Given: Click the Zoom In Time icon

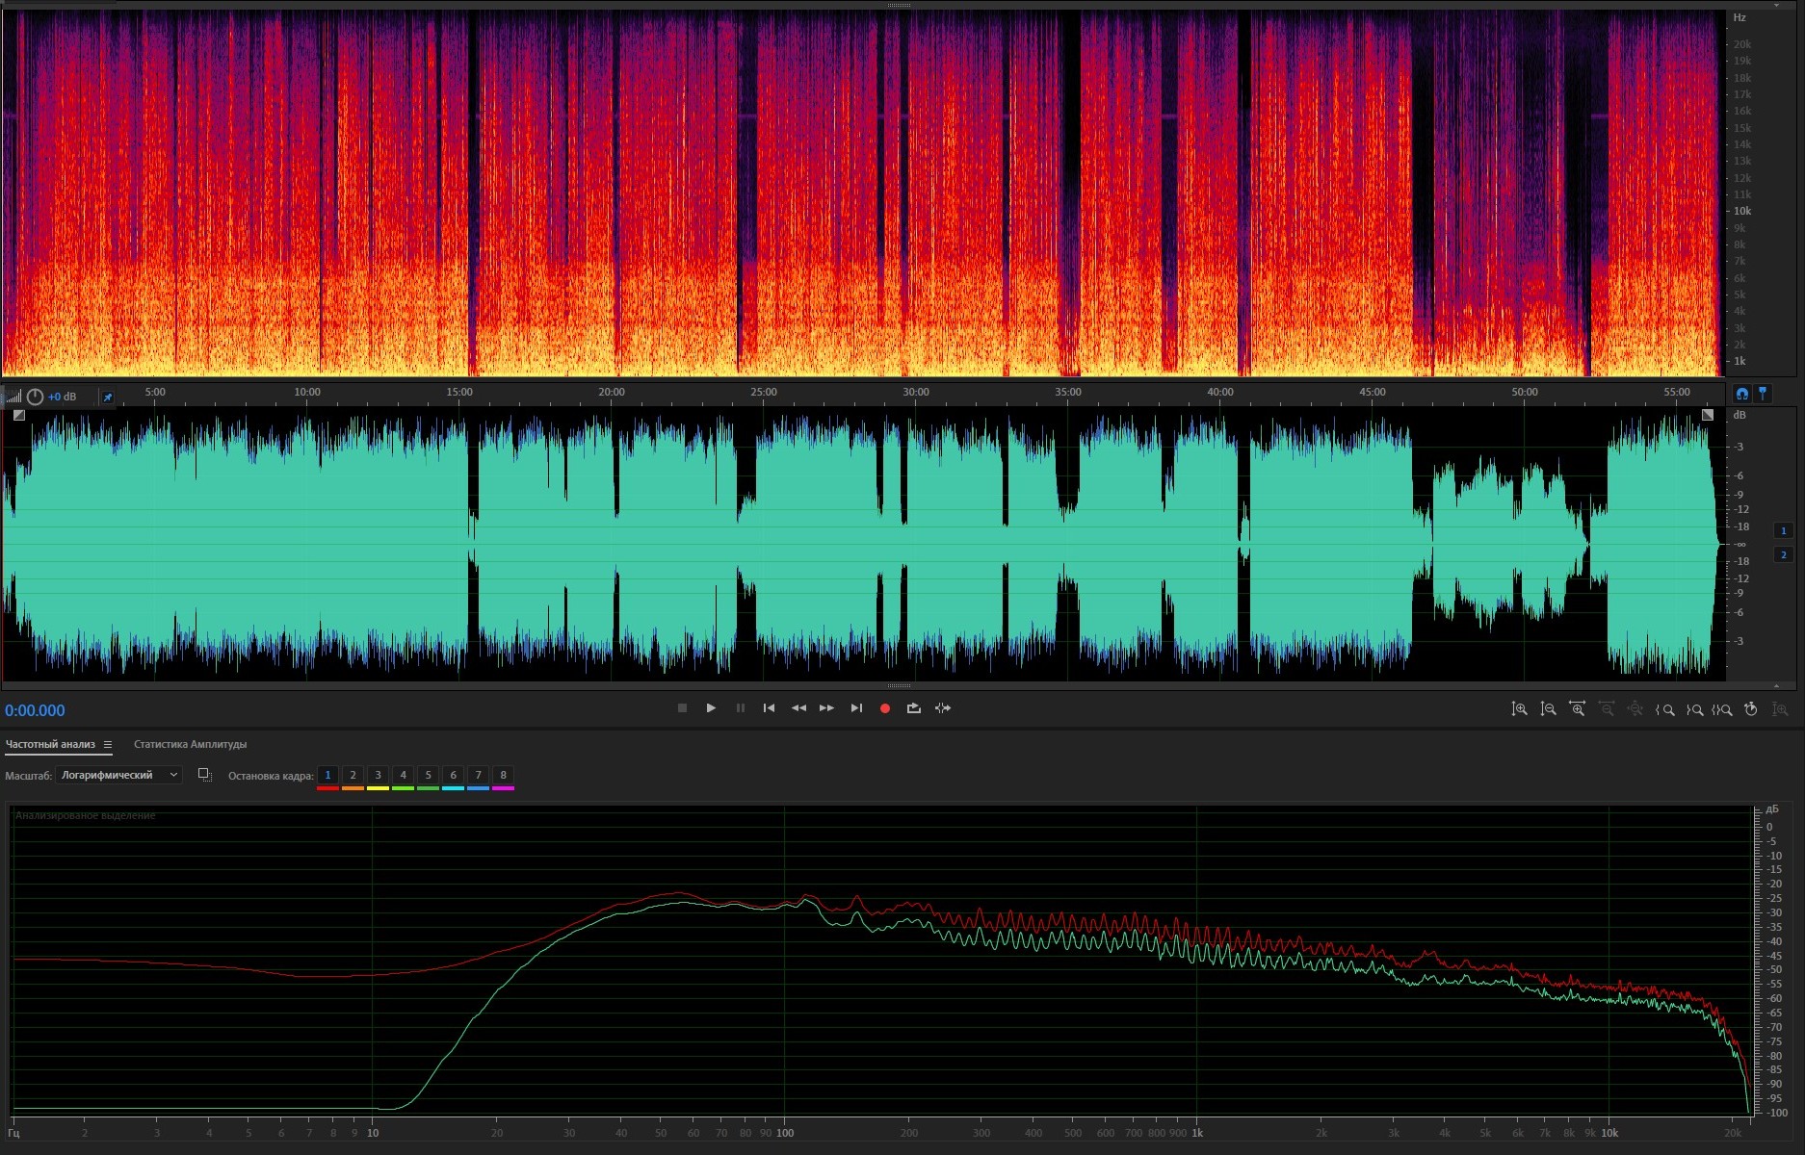Looking at the screenshot, I should coord(1577,709).
